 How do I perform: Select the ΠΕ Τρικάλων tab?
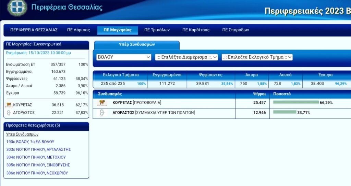(157, 30)
